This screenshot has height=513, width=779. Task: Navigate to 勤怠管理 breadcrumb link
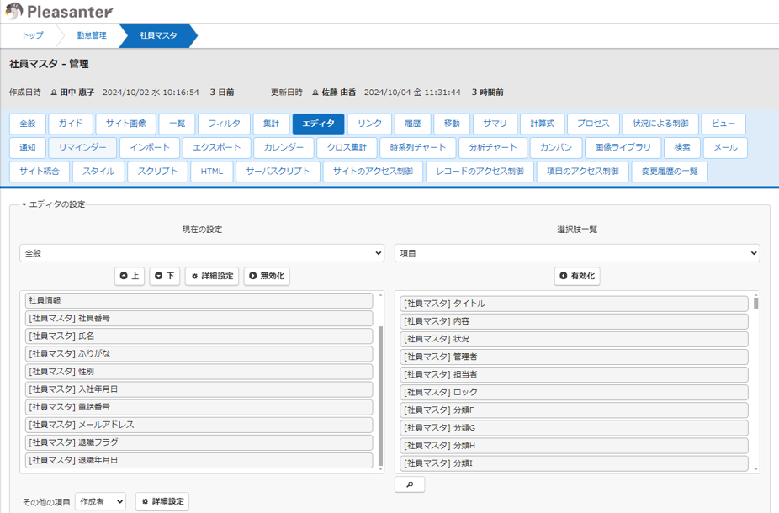point(92,35)
